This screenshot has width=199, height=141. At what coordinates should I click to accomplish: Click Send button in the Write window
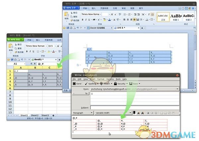click(77, 84)
